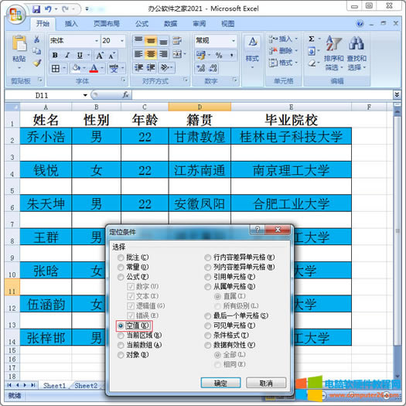Click the Format Painter brush icon

point(37,63)
